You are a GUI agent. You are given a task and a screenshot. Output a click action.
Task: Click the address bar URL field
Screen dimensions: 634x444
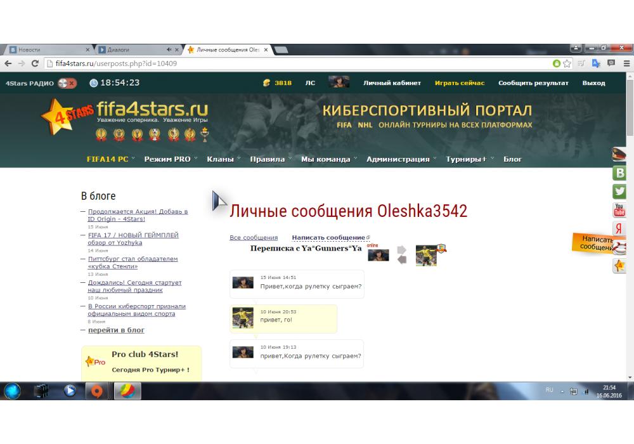pyautogui.click(x=299, y=63)
